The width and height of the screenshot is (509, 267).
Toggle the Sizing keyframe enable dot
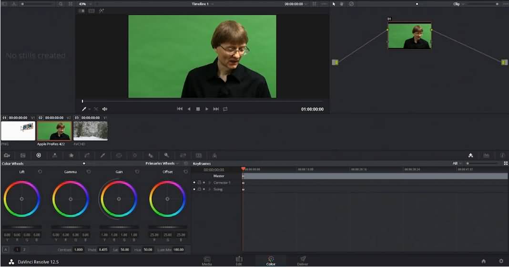194,189
